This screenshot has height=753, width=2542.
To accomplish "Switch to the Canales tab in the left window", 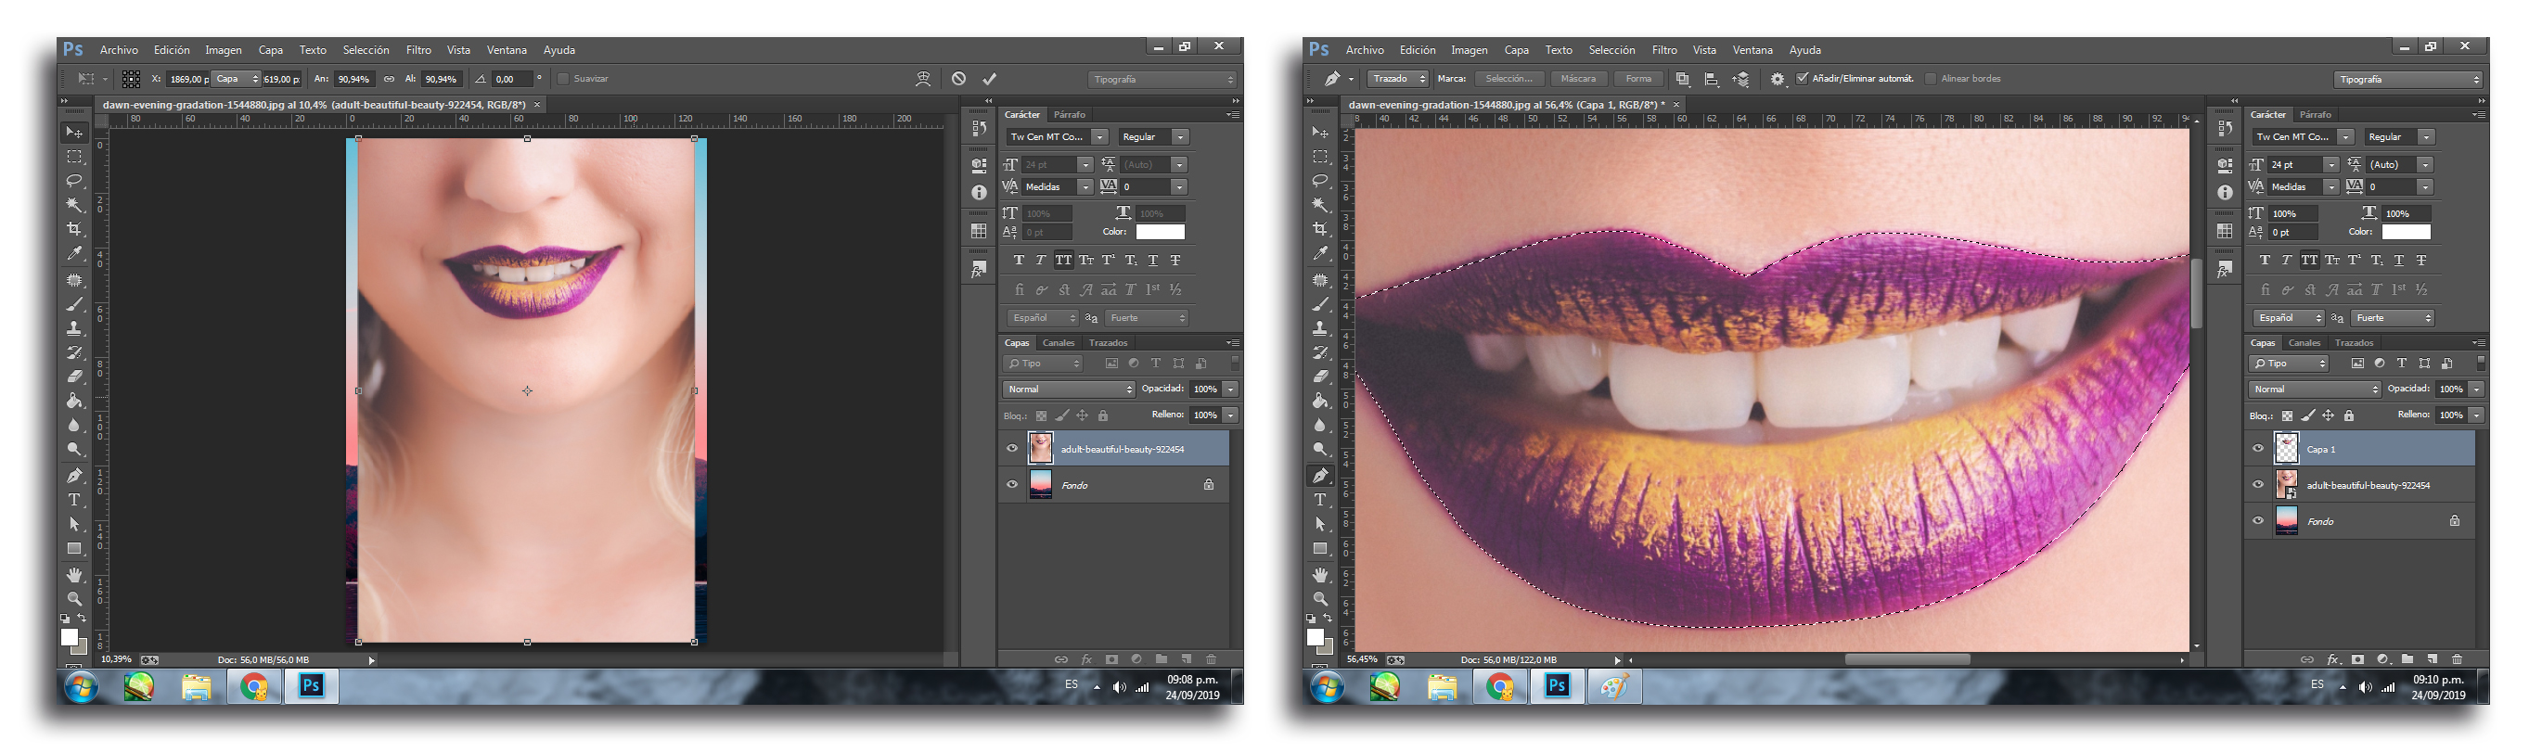I will pyautogui.click(x=1058, y=343).
